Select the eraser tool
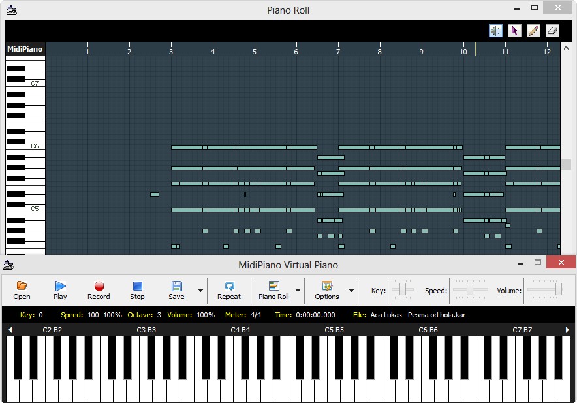 coord(552,31)
